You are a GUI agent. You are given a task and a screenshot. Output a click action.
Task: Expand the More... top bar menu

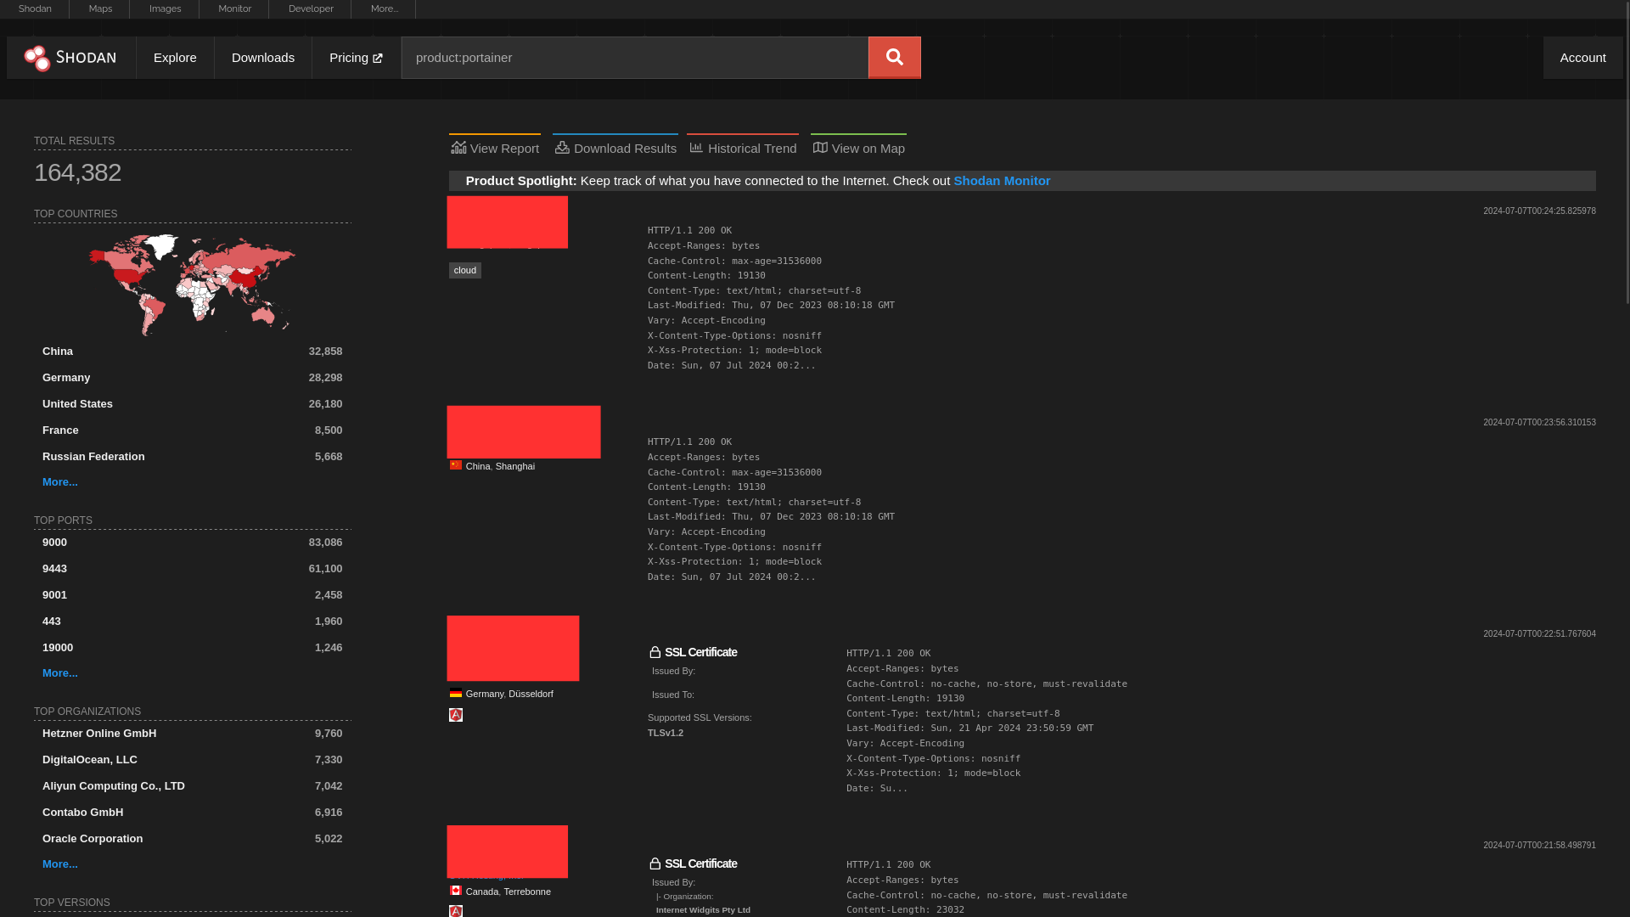385,8
